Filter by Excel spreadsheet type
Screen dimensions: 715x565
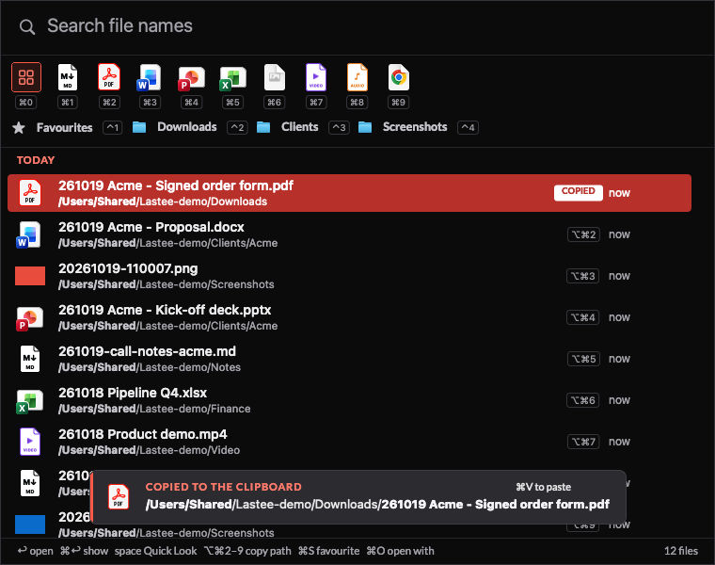(232, 78)
